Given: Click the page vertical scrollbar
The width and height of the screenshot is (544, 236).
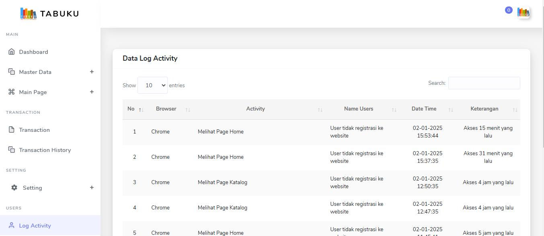Looking at the screenshot, I should [542, 80].
